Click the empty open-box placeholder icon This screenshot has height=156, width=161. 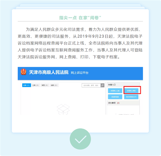click(x=63, y=109)
